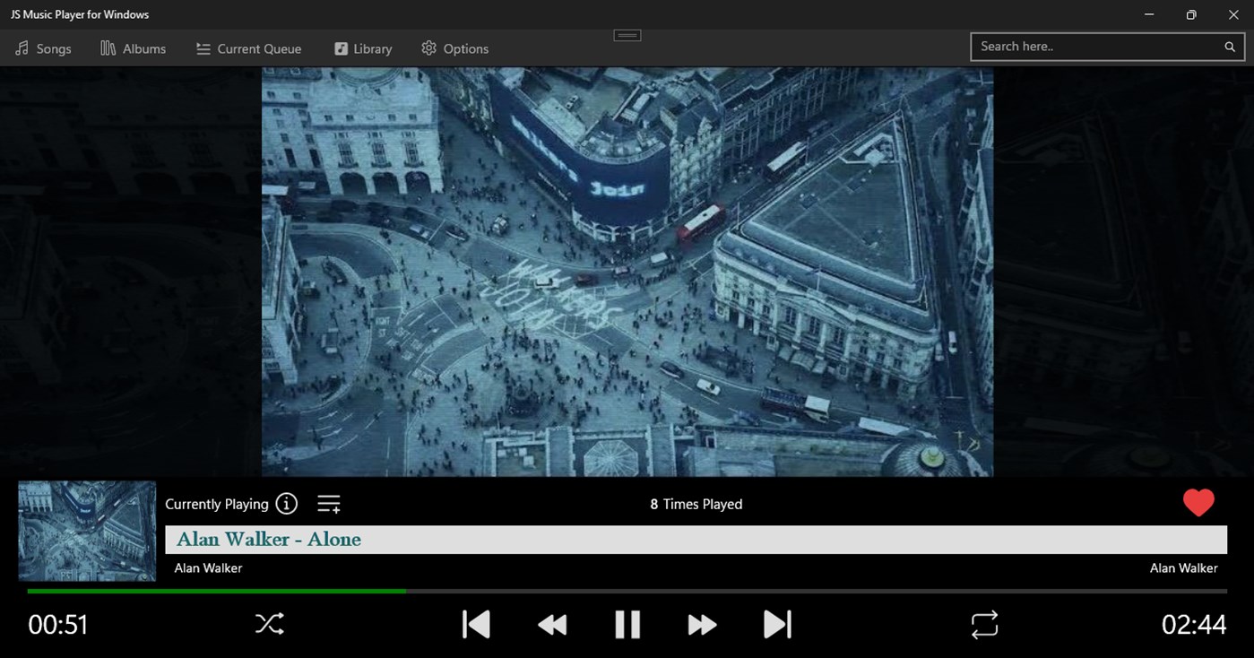Rewind the current song
Screen dimensions: 1254x658
[551, 624]
